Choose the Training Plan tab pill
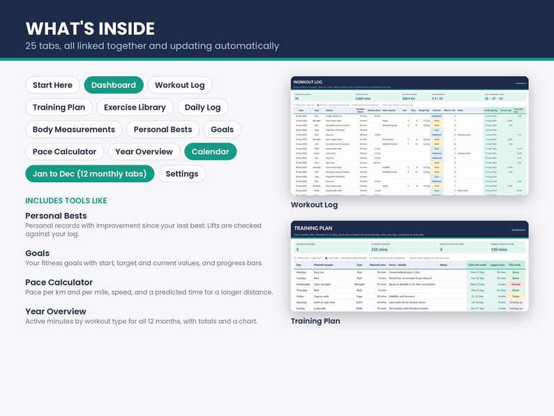The height and width of the screenshot is (416, 554). [x=59, y=107]
